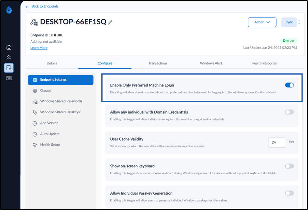Open Groups in the side menu
The height and width of the screenshot is (210, 308).
pos(61,91)
